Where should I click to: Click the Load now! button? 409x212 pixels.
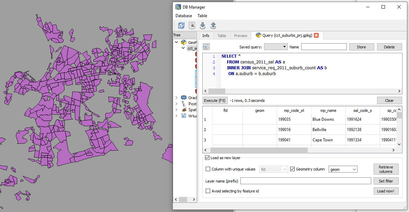pyautogui.click(x=386, y=191)
